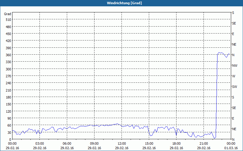The height and width of the screenshot is (151, 243).
Task: Select the 60 degree axis label
Action: [x=9, y=125]
